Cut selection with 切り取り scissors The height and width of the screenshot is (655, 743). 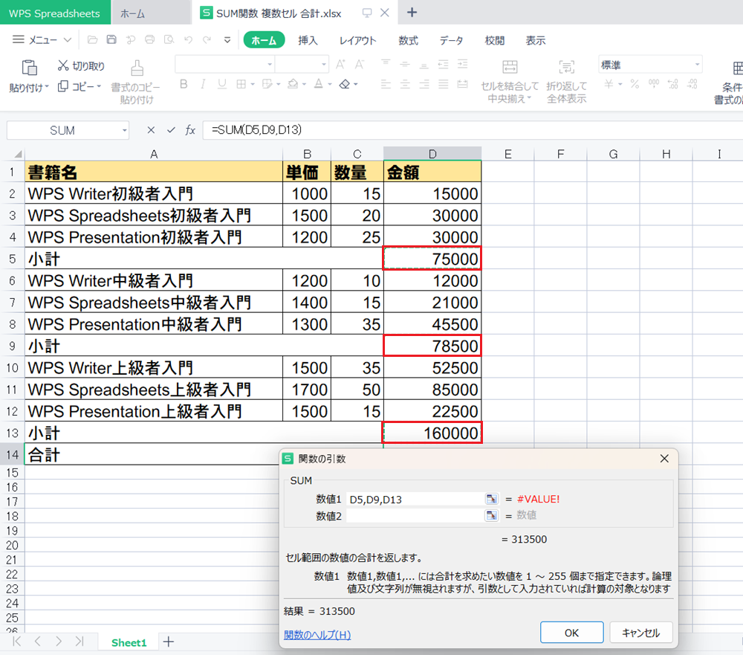click(81, 65)
